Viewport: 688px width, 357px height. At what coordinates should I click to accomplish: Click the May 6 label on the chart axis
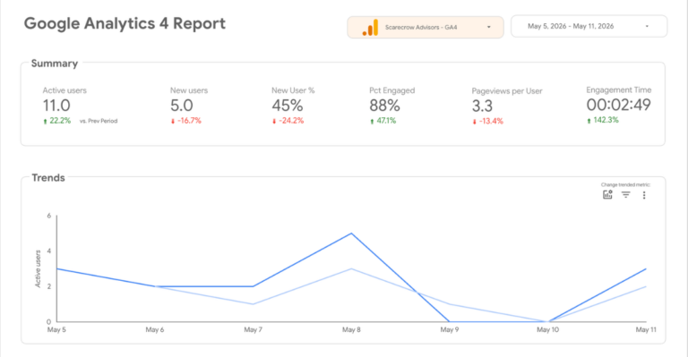[x=155, y=330]
